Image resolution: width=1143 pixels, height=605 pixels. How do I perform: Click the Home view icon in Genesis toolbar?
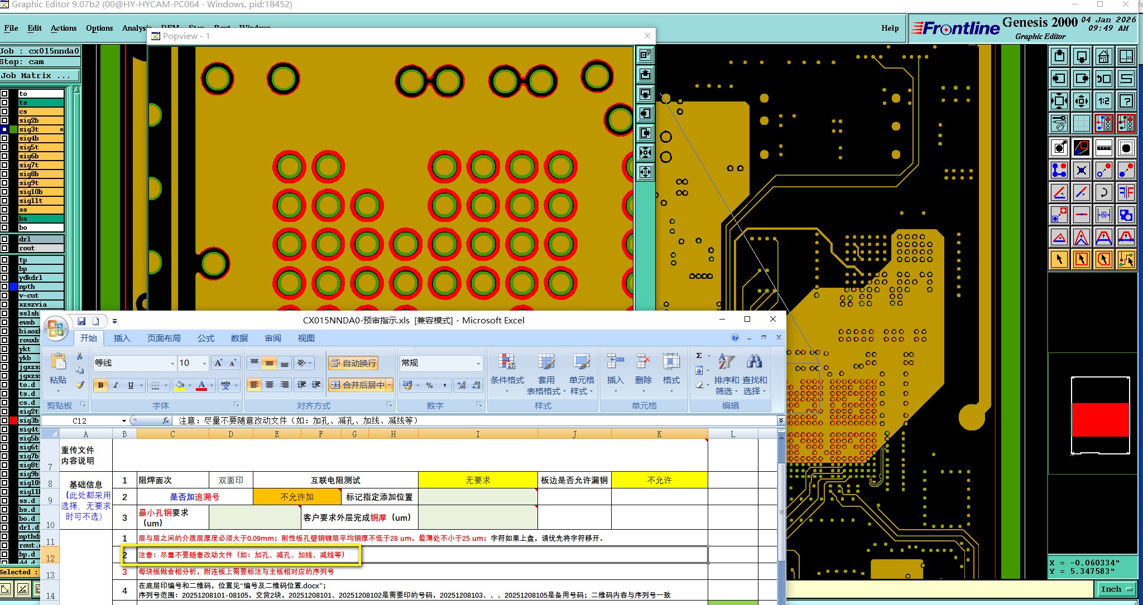coord(1103,57)
